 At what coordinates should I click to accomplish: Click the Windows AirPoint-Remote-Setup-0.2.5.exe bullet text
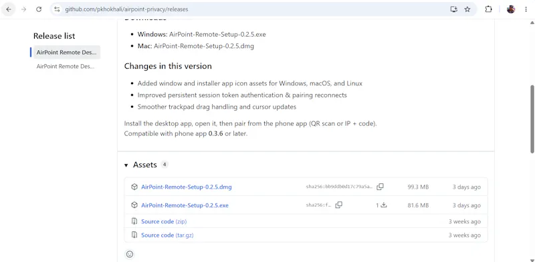[x=202, y=35]
